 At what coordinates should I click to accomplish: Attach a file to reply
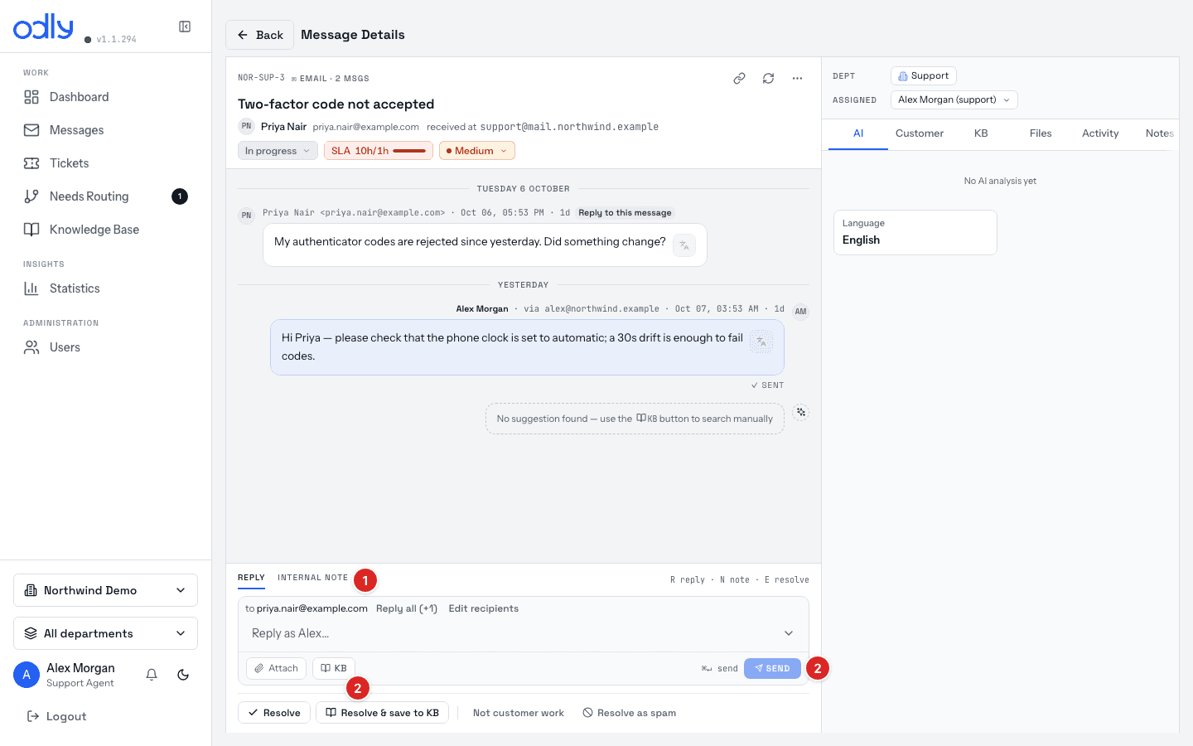coord(277,668)
